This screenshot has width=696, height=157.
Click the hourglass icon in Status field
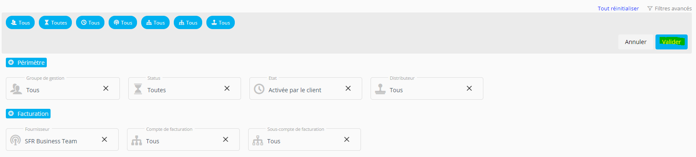(138, 89)
